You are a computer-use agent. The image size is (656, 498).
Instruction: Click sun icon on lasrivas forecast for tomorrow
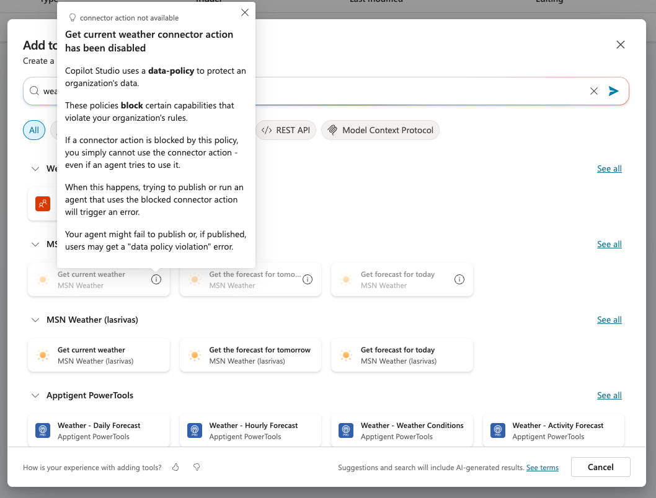click(x=195, y=355)
